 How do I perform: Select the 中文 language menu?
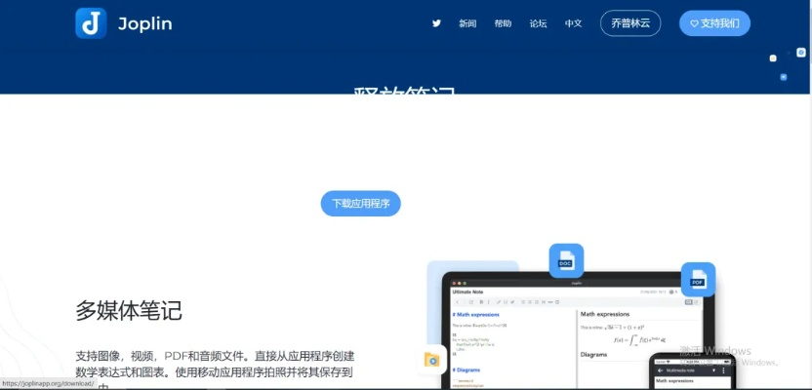(573, 23)
